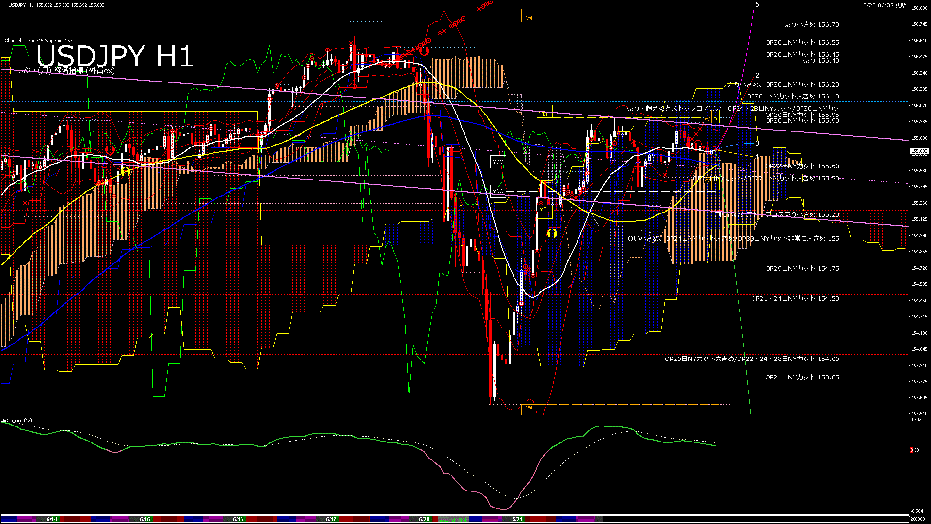
Task: Click the small D pivot box
Action: (x=715, y=119)
